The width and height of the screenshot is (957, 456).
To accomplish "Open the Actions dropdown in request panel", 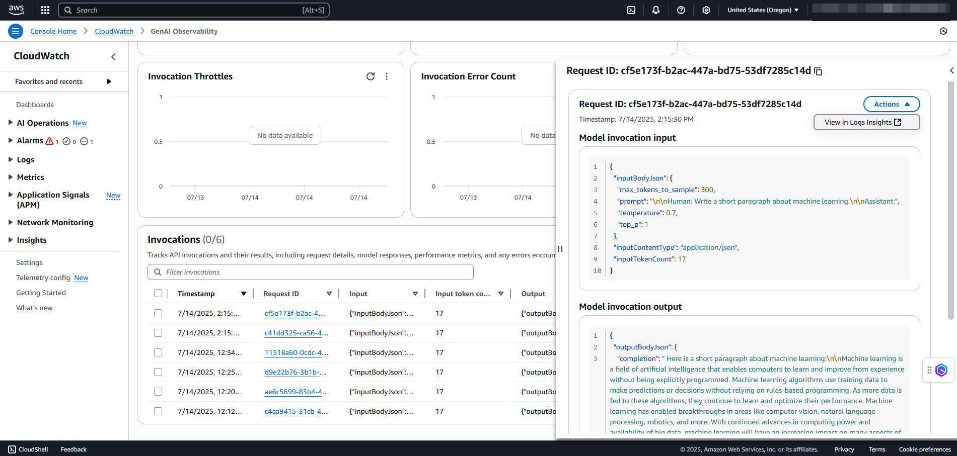I will [891, 104].
